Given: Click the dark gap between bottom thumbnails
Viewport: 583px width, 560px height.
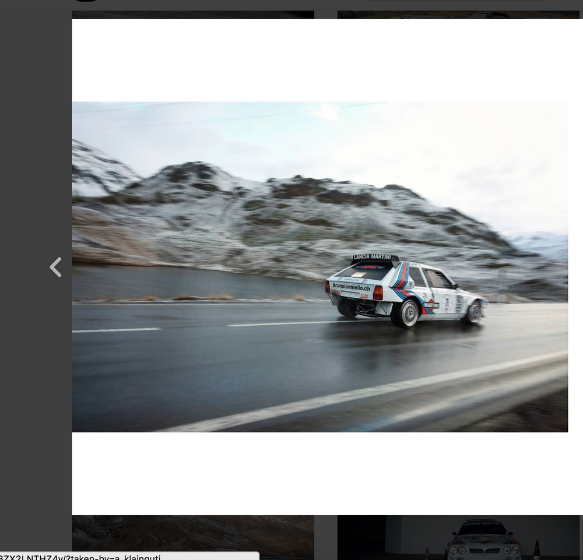Looking at the screenshot, I should pos(325,537).
